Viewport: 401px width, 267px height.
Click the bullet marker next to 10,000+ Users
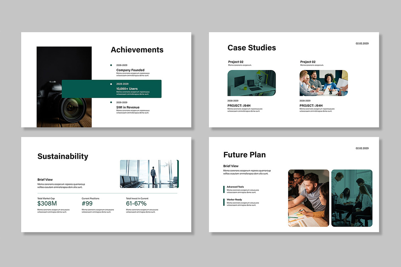111,84
